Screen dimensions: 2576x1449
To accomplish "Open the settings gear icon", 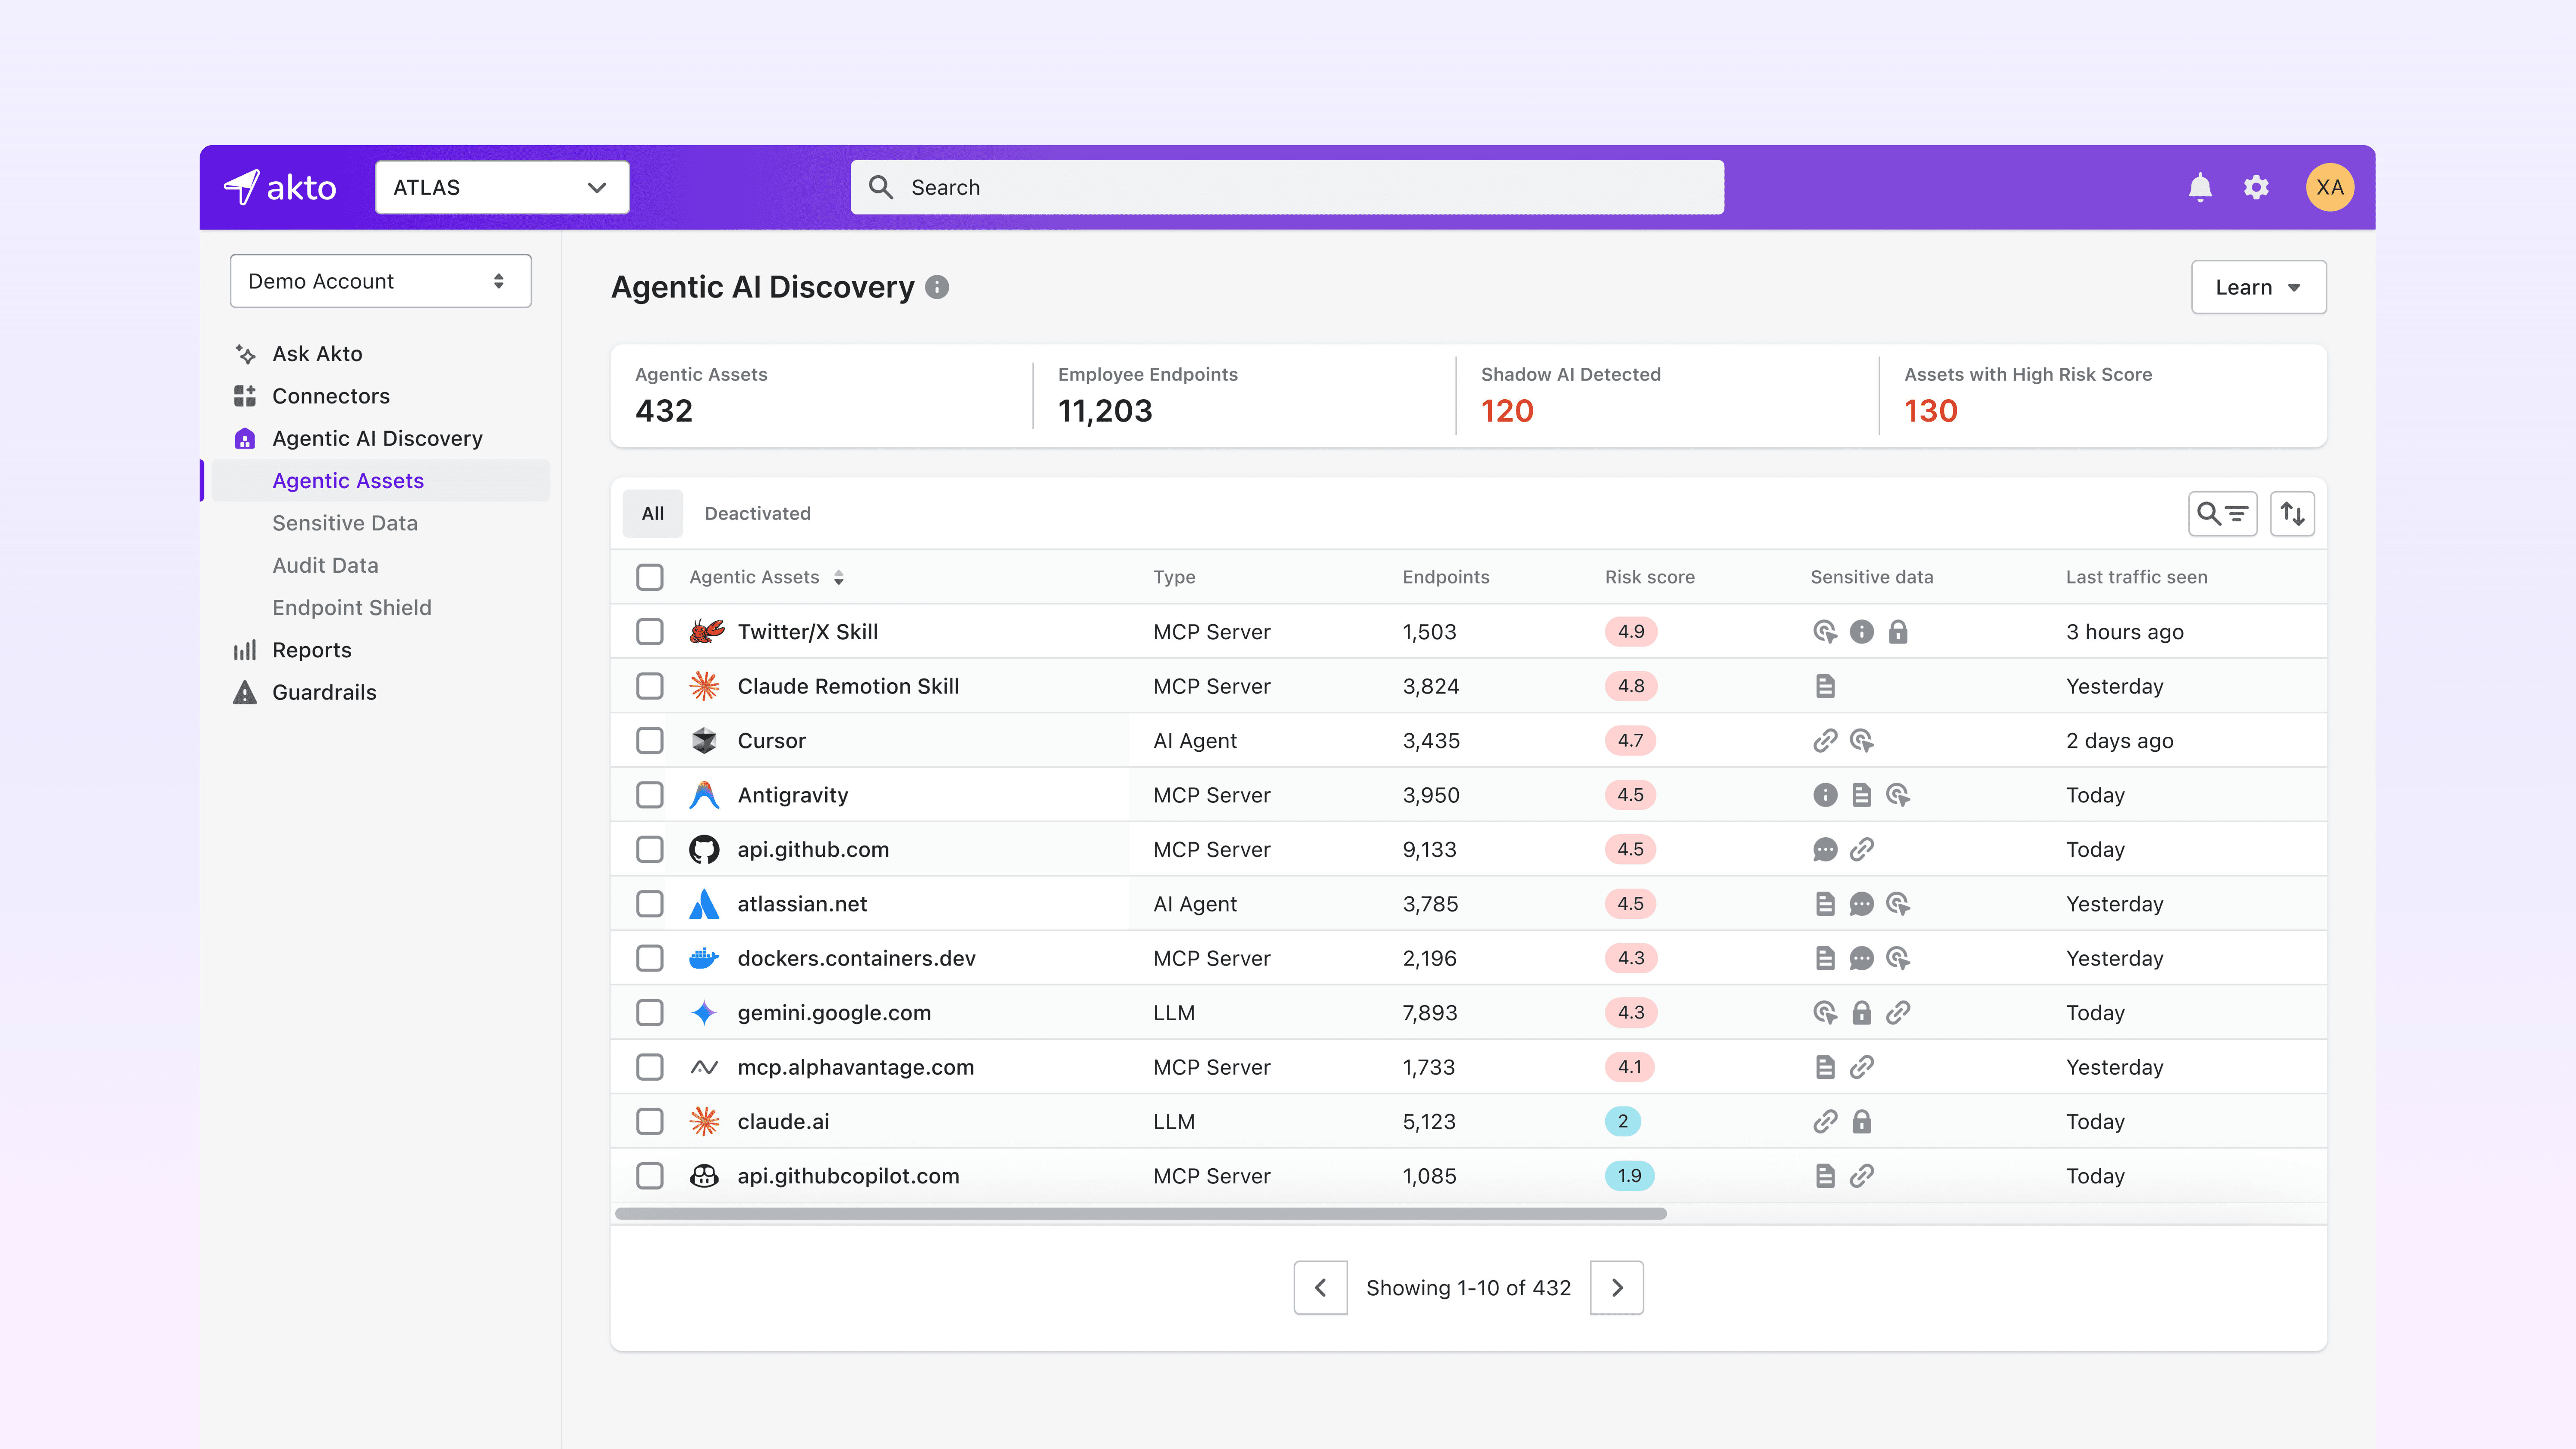I will [2257, 187].
